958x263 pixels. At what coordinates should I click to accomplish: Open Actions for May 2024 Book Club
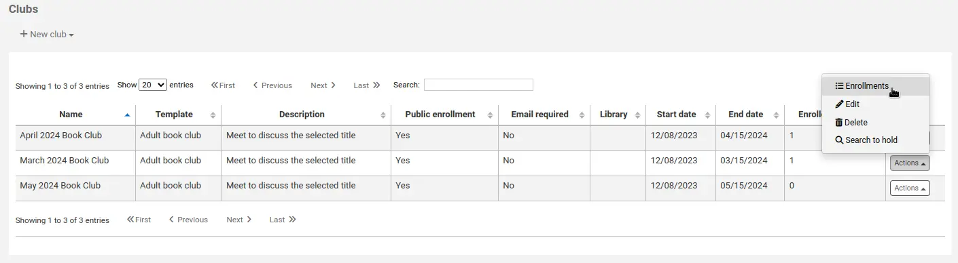pyautogui.click(x=910, y=188)
